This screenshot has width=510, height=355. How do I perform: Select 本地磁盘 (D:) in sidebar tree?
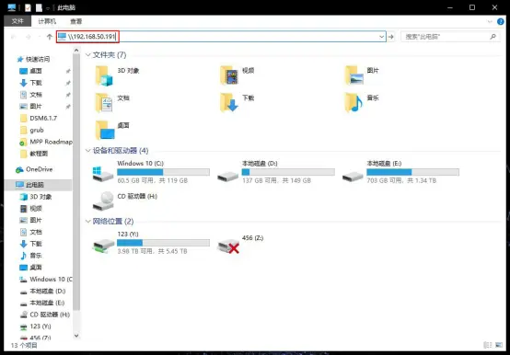(x=42, y=291)
